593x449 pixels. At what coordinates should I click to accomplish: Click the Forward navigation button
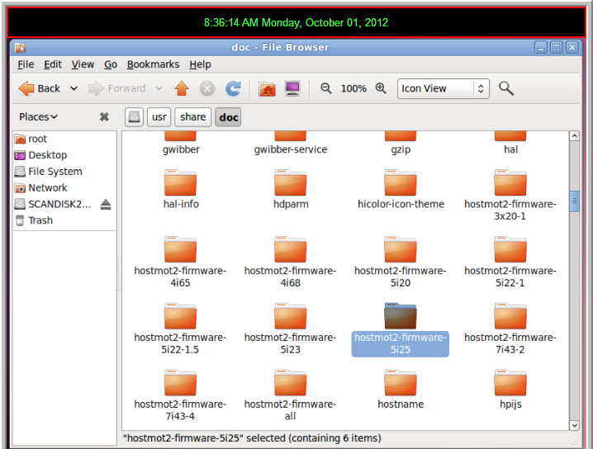[x=116, y=88]
